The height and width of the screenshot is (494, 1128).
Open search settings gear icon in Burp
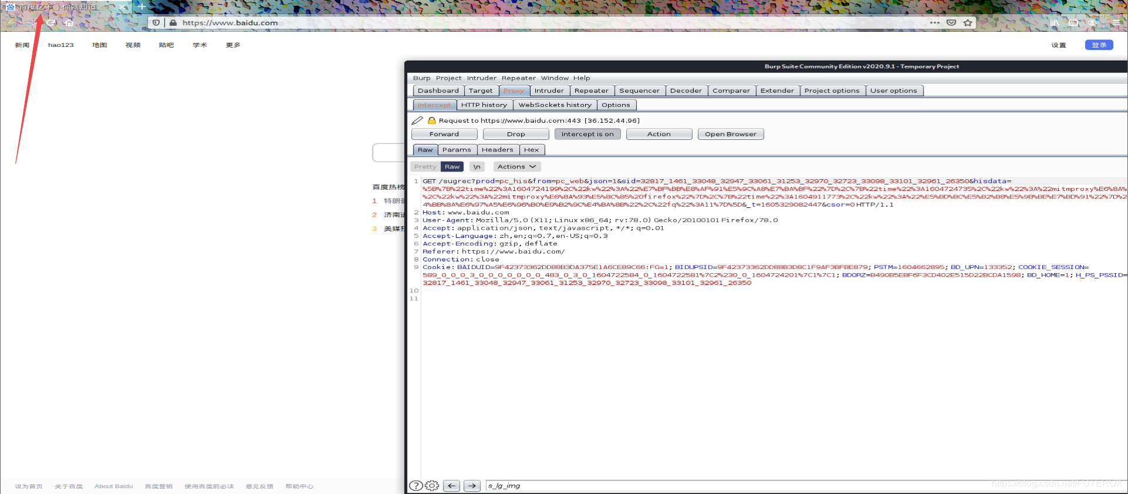(x=432, y=486)
